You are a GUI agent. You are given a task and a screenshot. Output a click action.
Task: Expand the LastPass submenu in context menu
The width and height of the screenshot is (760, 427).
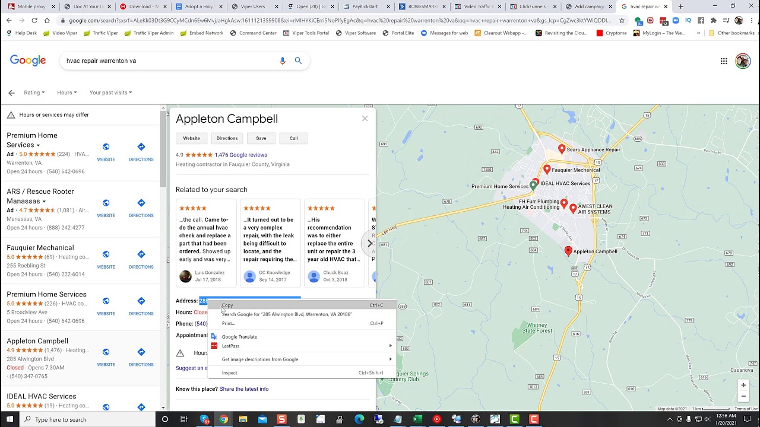[x=390, y=346]
